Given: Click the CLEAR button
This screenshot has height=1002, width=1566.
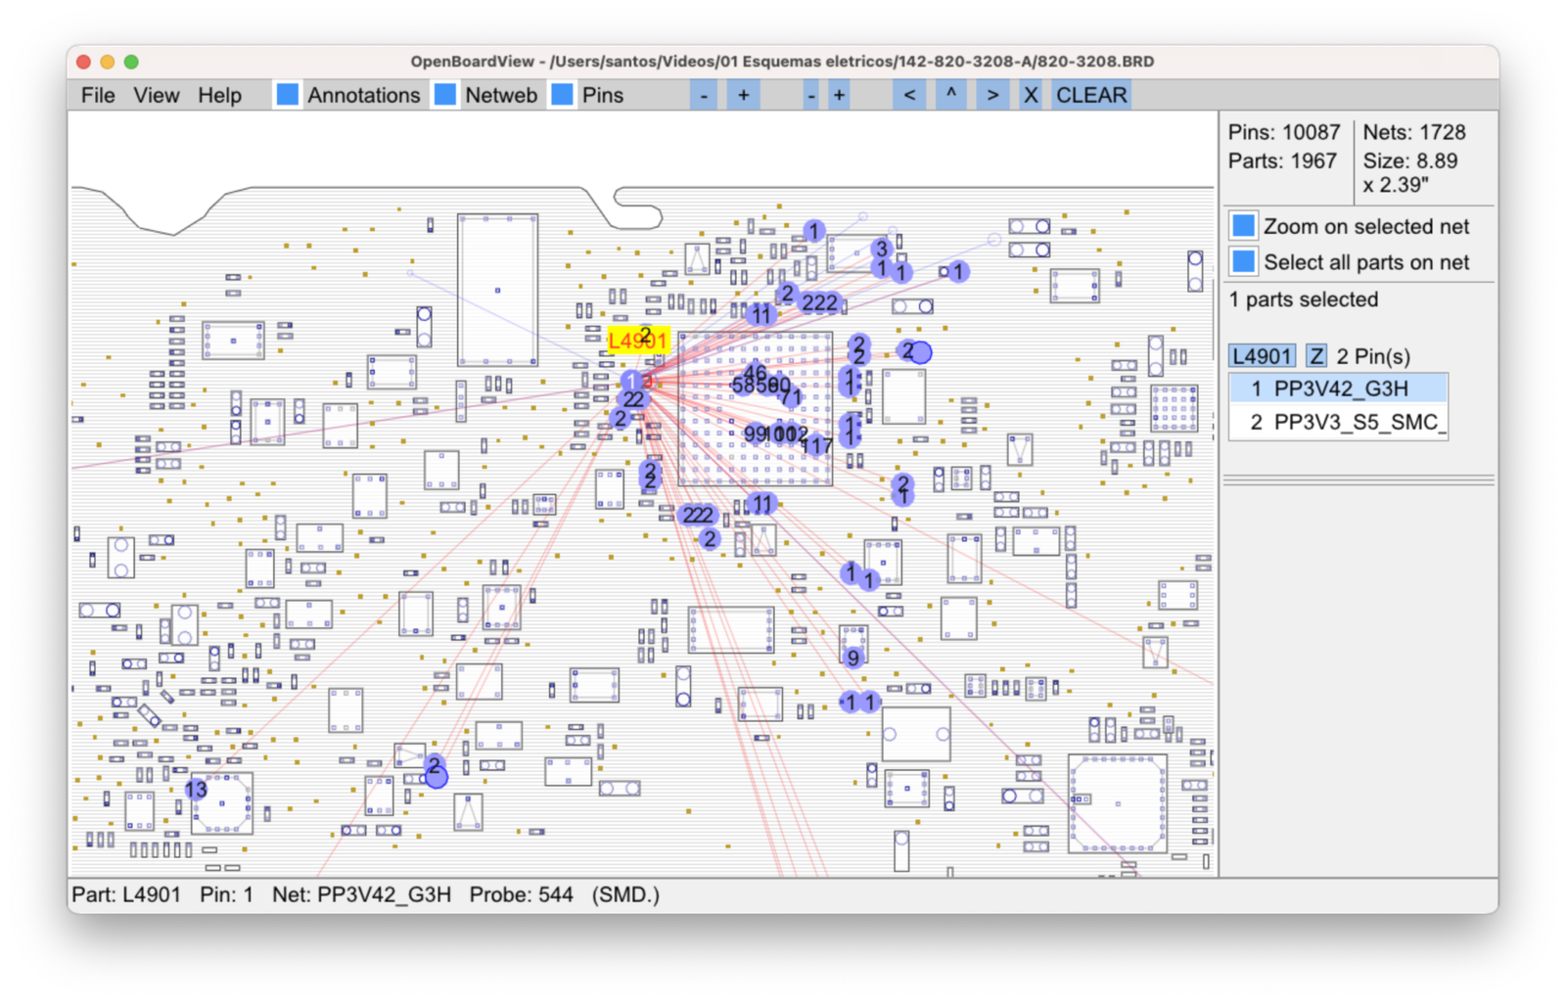Looking at the screenshot, I should pyautogui.click(x=1091, y=95).
